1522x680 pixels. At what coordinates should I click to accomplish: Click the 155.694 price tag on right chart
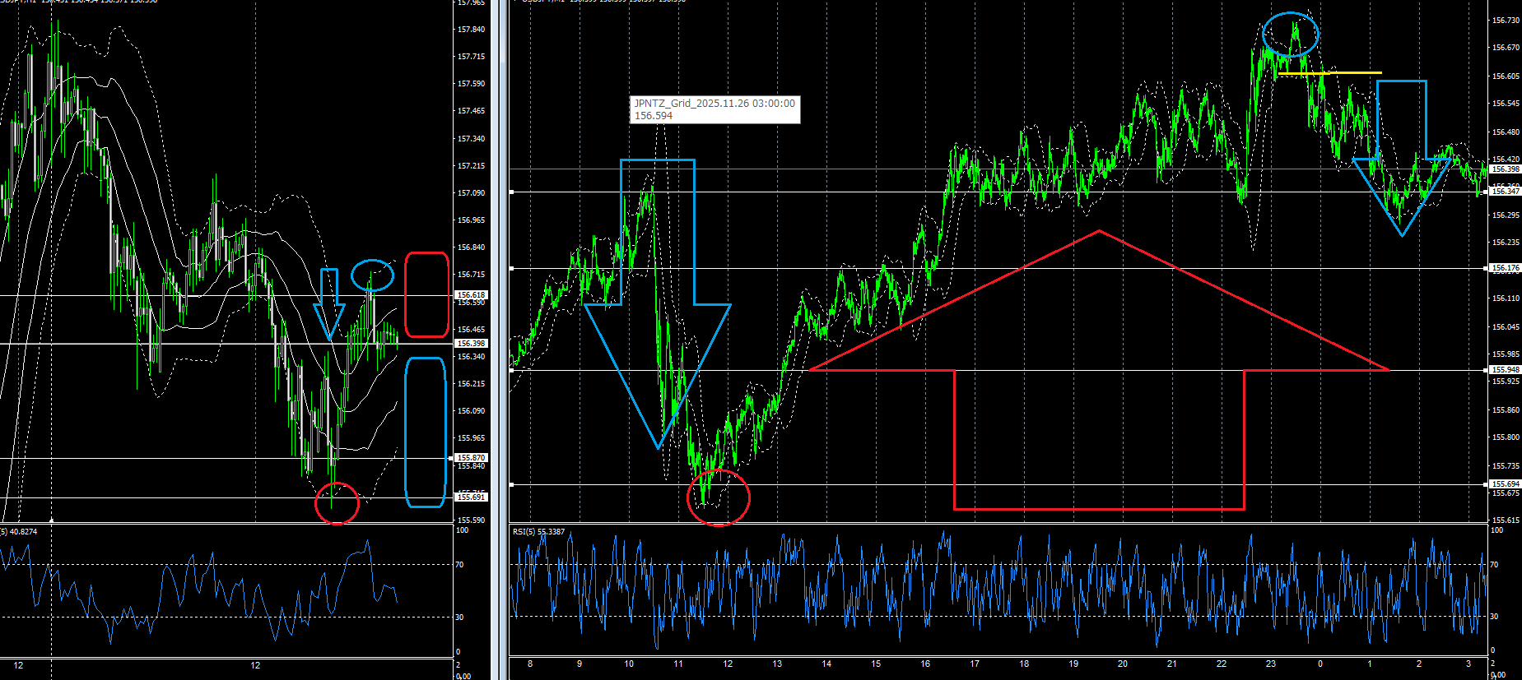[1506, 484]
